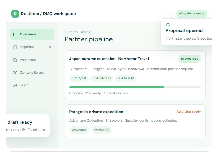Click the Due 16 May tag
The image size is (219, 155).
coord(125,78)
